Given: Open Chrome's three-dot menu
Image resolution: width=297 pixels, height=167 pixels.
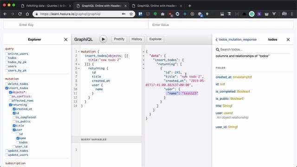Looking at the screenshot, I should [292, 14].
